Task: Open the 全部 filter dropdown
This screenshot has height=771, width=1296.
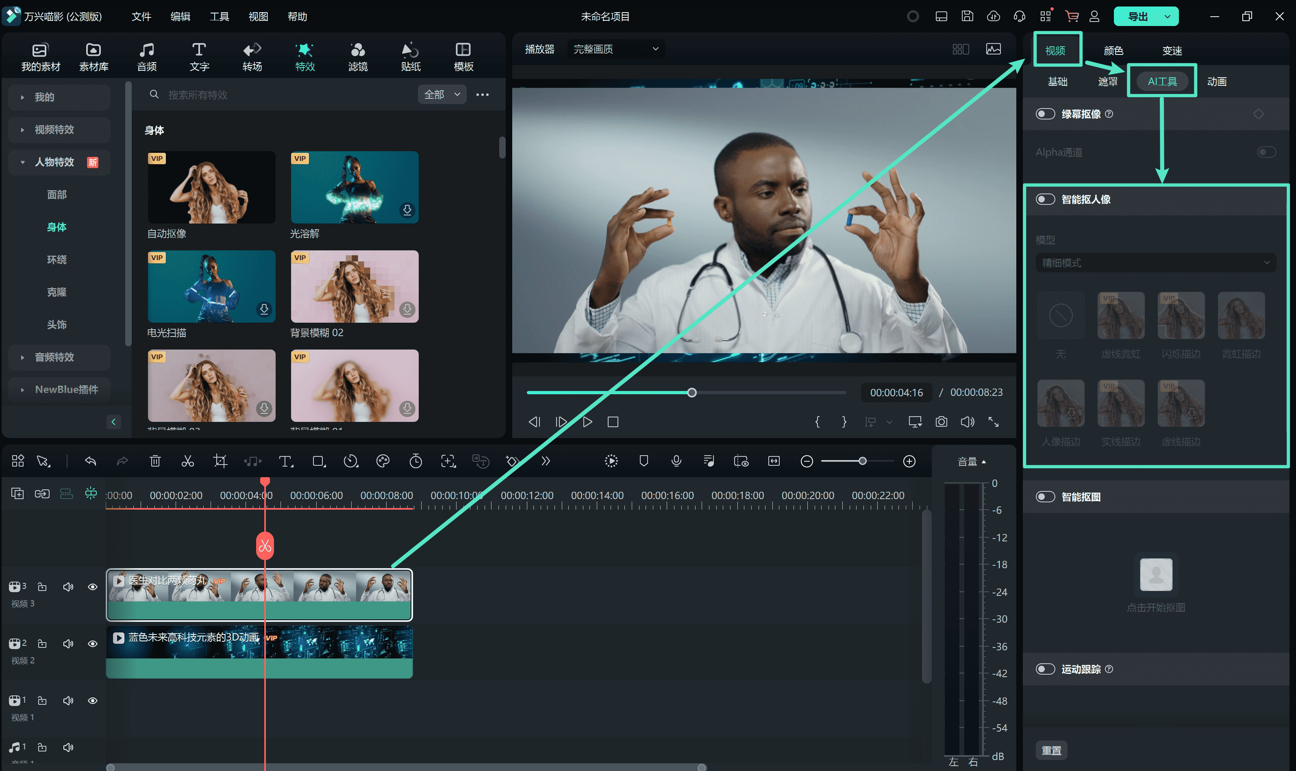Action: (442, 95)
